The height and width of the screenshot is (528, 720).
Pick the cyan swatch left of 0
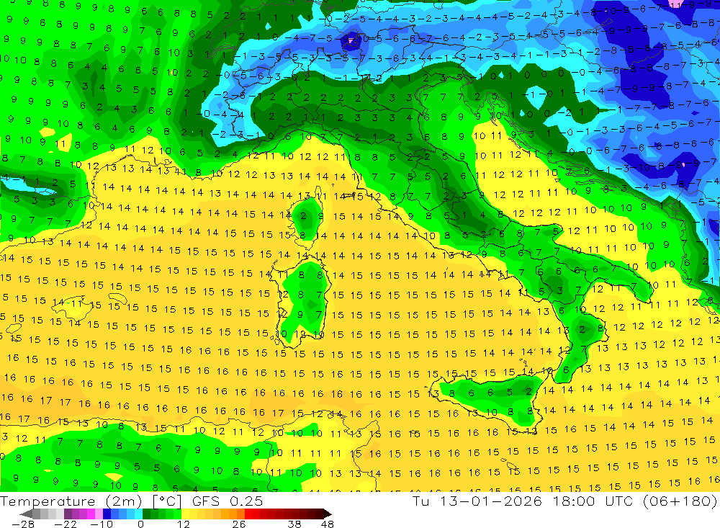pyautogui.click(x=139, y=514)
